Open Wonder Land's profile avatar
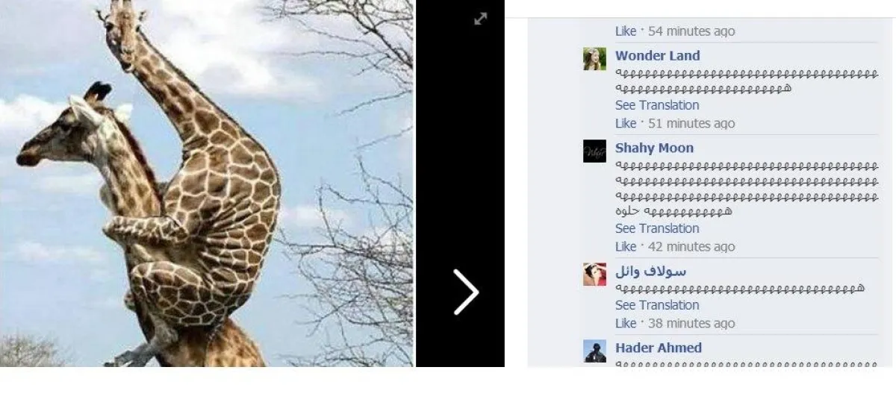Screen dimensions: 896x420 coord(594,59)
